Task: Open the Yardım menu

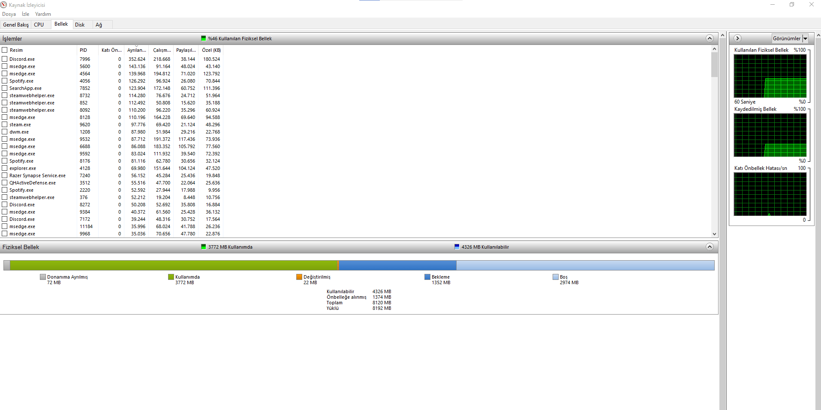Action: click(x=43, y=14)
